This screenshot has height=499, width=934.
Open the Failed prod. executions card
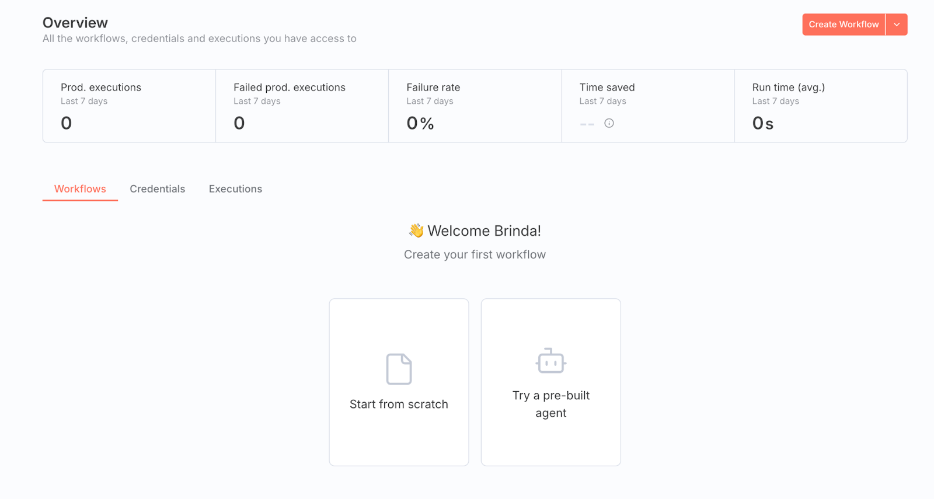point(302,106)
